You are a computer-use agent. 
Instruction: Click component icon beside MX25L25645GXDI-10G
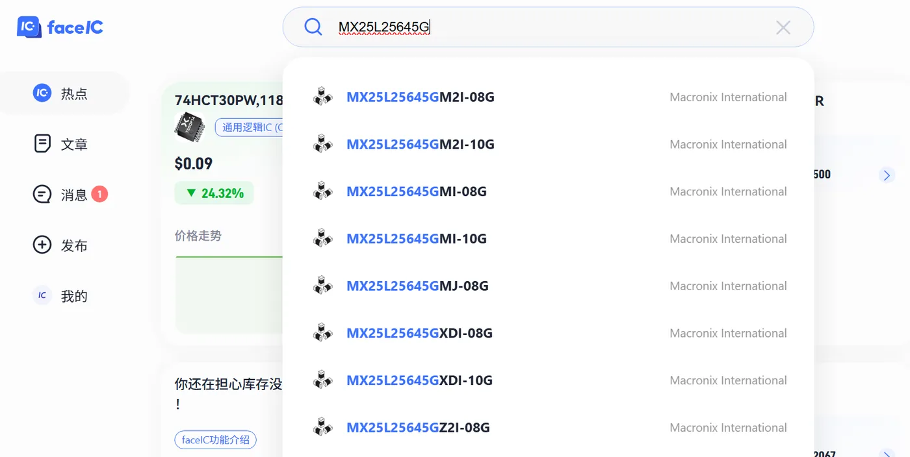[322, 380]
